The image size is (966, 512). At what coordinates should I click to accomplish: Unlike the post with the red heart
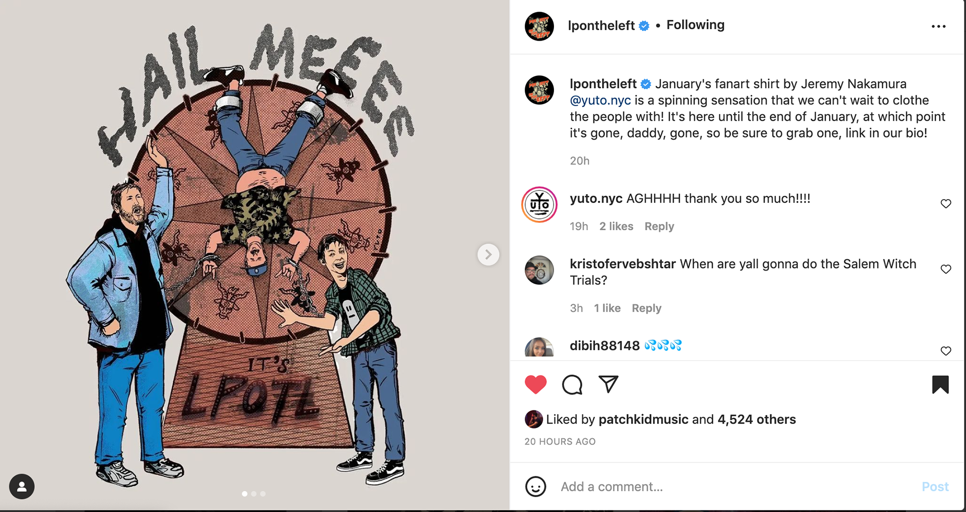click(535, 385)
